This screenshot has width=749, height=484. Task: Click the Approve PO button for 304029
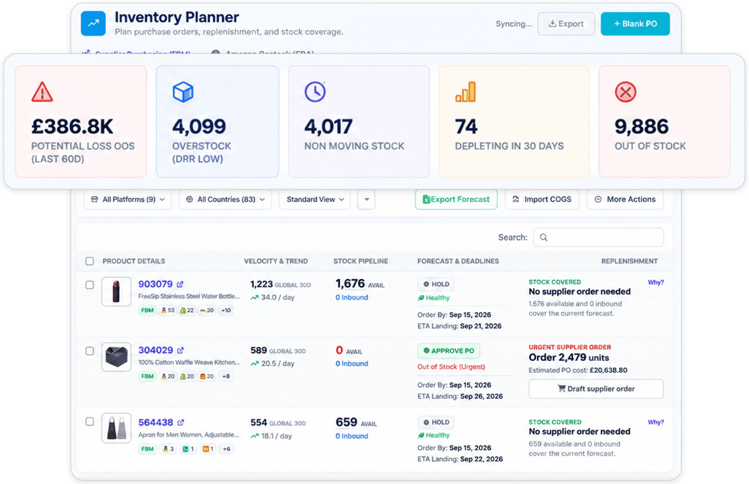click(x=449, y=351)
